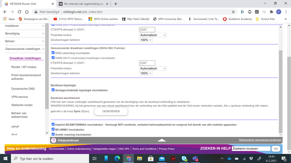The image size is (291, 163).
Task: Open Windows Start menu
Action: pos(5,159)
